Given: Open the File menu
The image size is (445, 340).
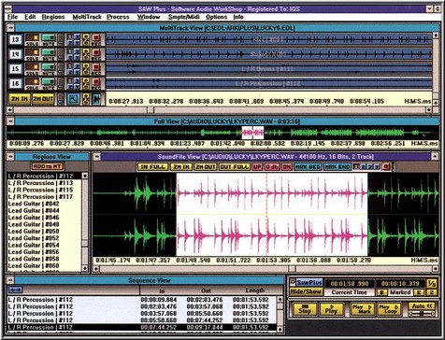Looking at the screenshot, I should 12,17.
